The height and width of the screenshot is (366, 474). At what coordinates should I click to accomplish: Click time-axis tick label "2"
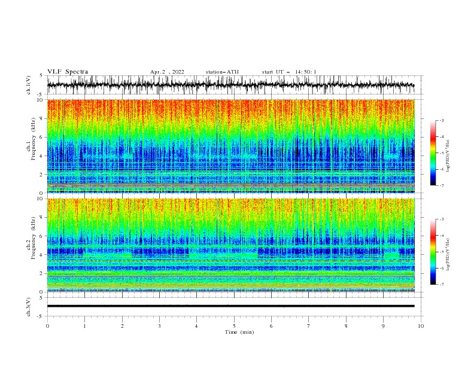(x=122, y=326)
